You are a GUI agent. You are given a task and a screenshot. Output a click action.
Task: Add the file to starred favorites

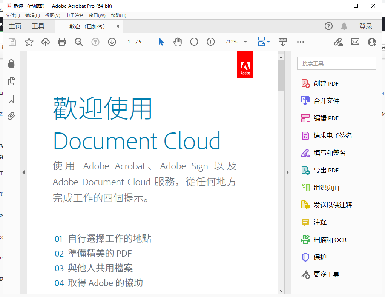29,42
